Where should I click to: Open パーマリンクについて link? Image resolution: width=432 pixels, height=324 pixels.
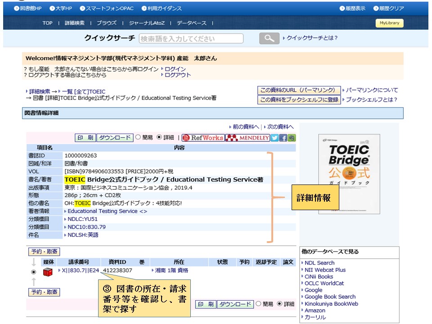tap(372, 90)
